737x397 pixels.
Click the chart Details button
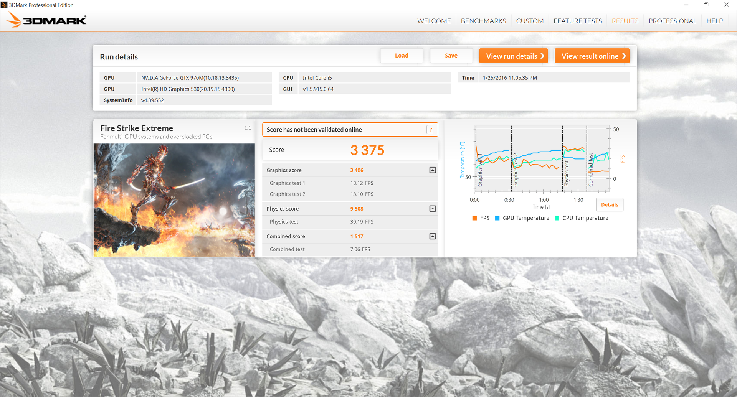(x=610, y=204)
